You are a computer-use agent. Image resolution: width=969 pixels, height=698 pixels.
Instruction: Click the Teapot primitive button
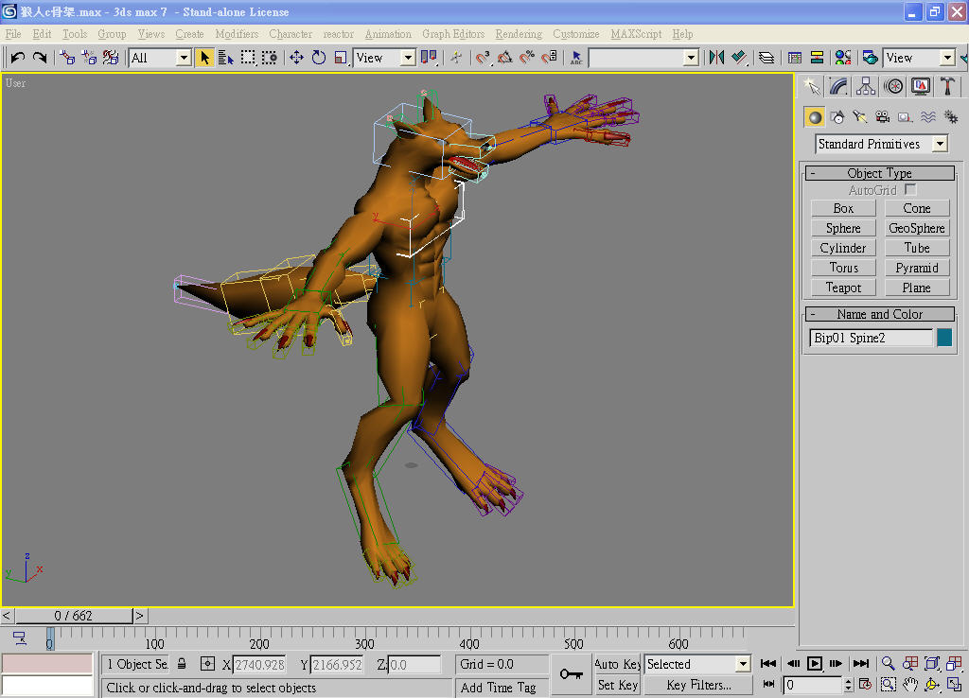click(843, 288)
